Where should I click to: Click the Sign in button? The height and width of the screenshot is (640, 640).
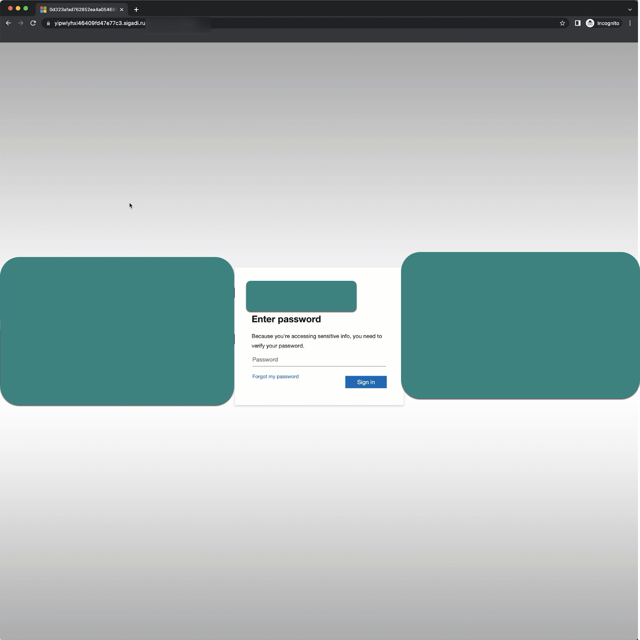(x=366, y=382)
